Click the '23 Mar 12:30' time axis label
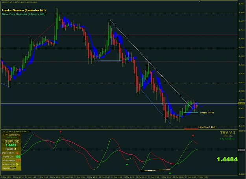Image resolution: width=246 pixels, height=179 pixels. [67, 177]
